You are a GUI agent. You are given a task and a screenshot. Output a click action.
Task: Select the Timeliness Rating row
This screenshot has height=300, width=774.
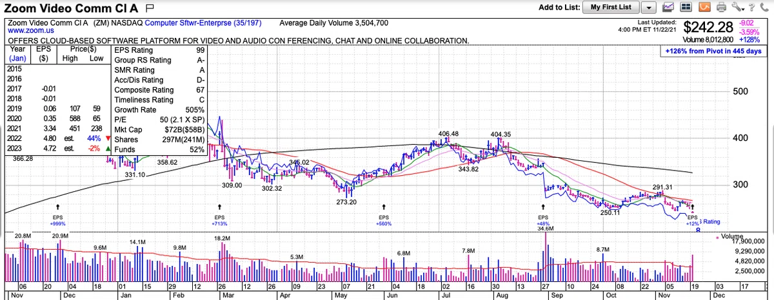pos(160,100)
